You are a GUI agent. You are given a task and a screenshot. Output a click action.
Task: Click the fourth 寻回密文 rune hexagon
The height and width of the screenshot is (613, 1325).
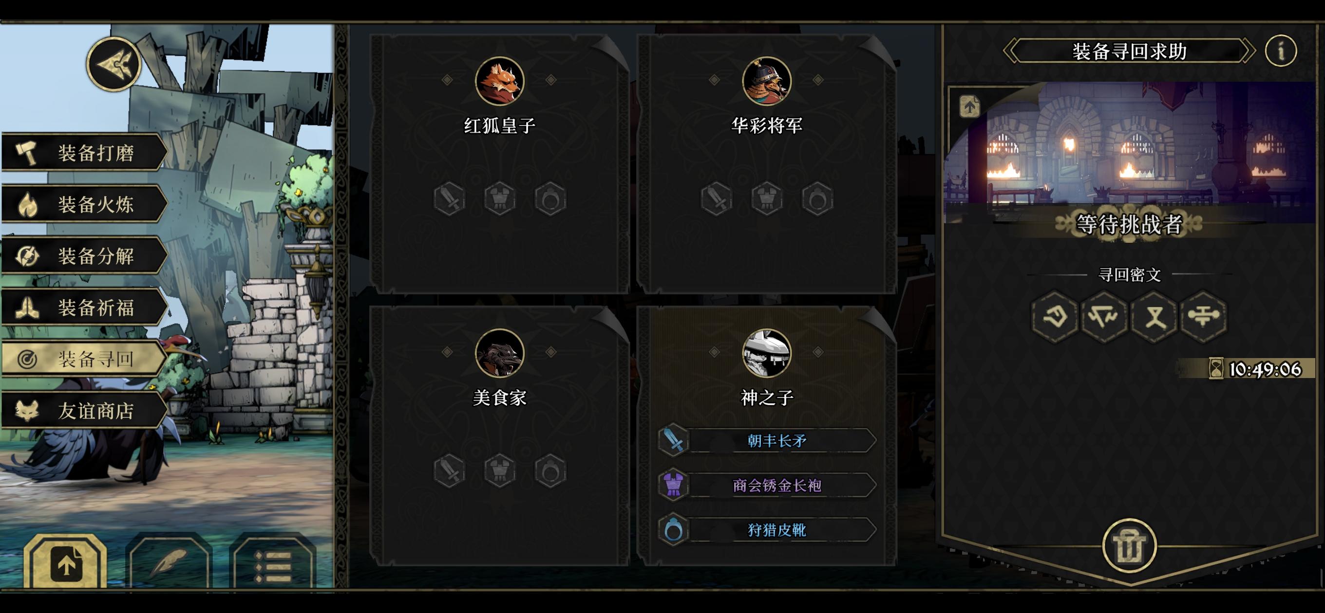pos(1204,316)
